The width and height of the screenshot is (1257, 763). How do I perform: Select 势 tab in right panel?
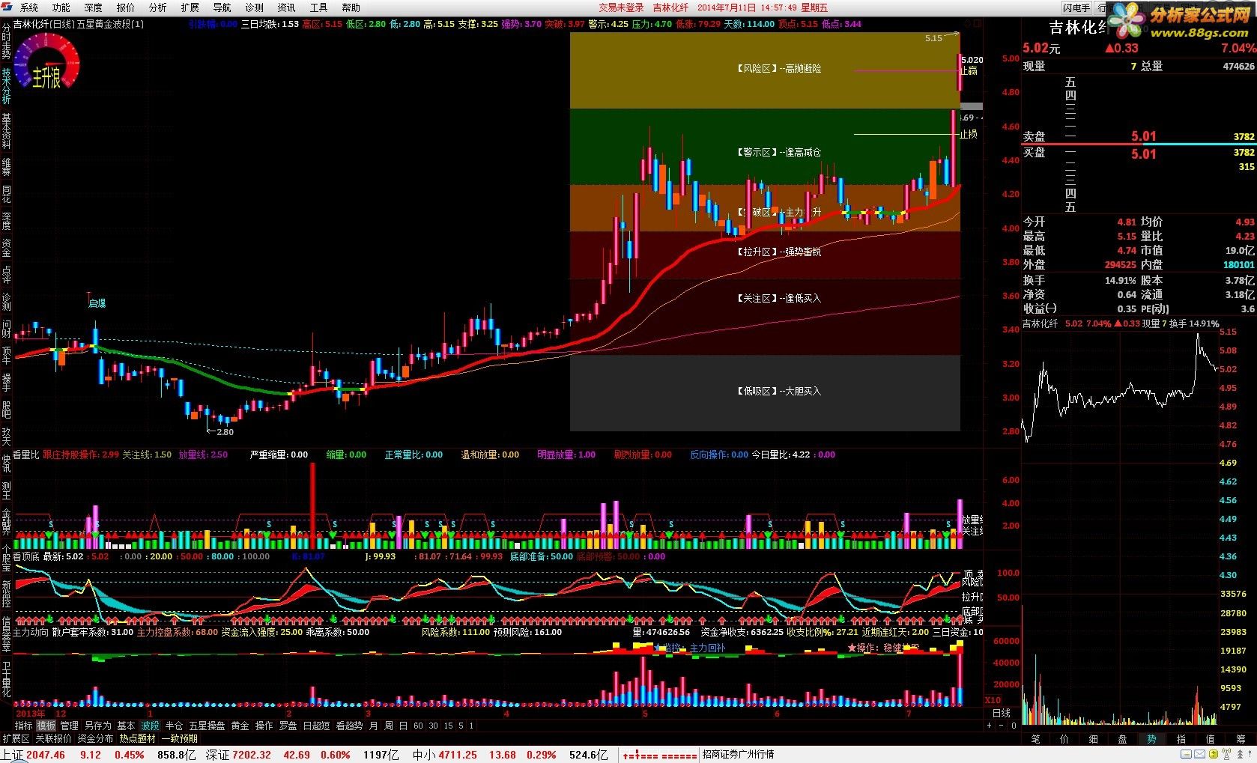tap(1151, 738)
